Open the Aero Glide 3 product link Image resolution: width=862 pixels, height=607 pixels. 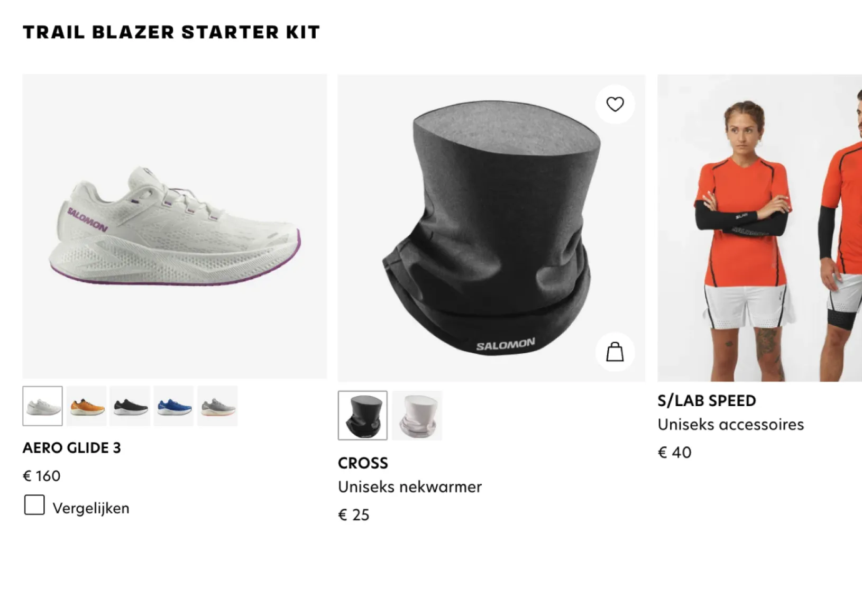click(x=72, y=448)
